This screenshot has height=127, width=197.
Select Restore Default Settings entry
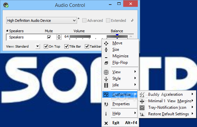pyautogui.click(x=167, y=114)
